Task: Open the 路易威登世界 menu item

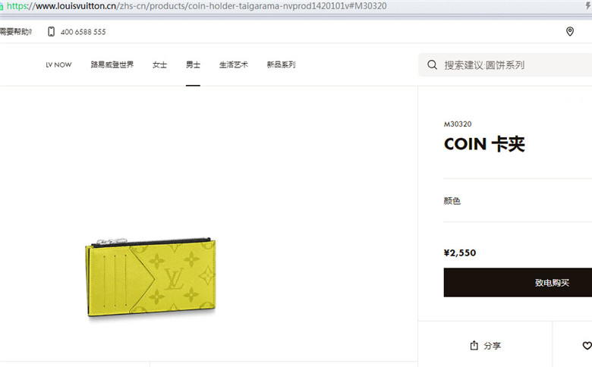Action: click(112, 64)
